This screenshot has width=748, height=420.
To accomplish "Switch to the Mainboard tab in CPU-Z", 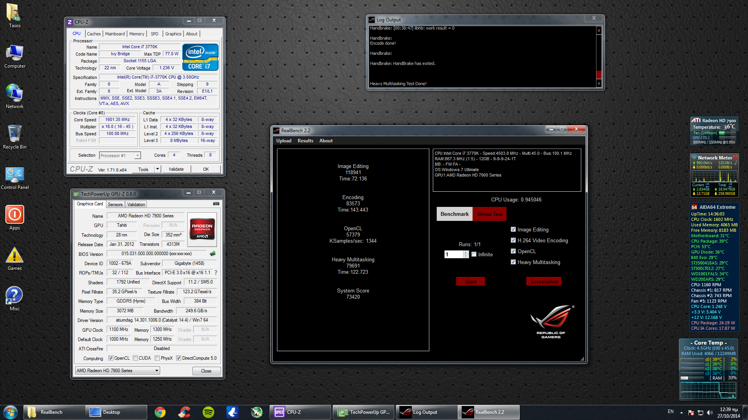I will [x=115, y=34].
